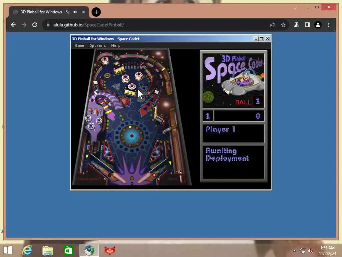Launch Internet Explorer from the taskbar
The width and height of the screenshot is (342, 257).
click(27, 250)
